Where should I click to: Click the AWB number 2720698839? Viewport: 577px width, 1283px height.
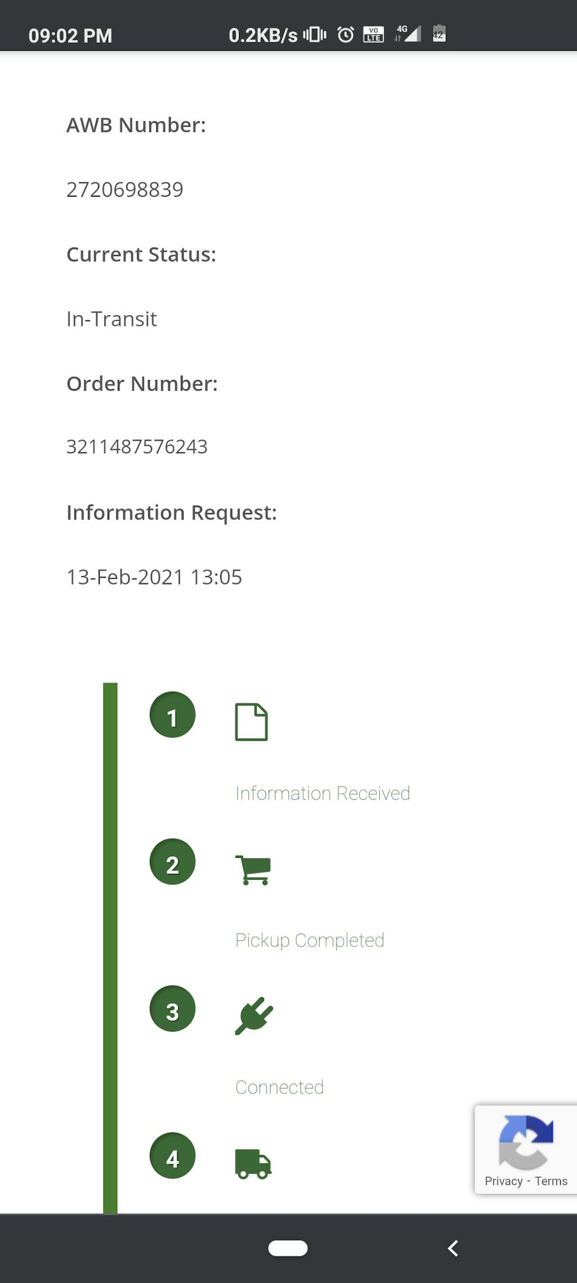(x=125, y=190)
